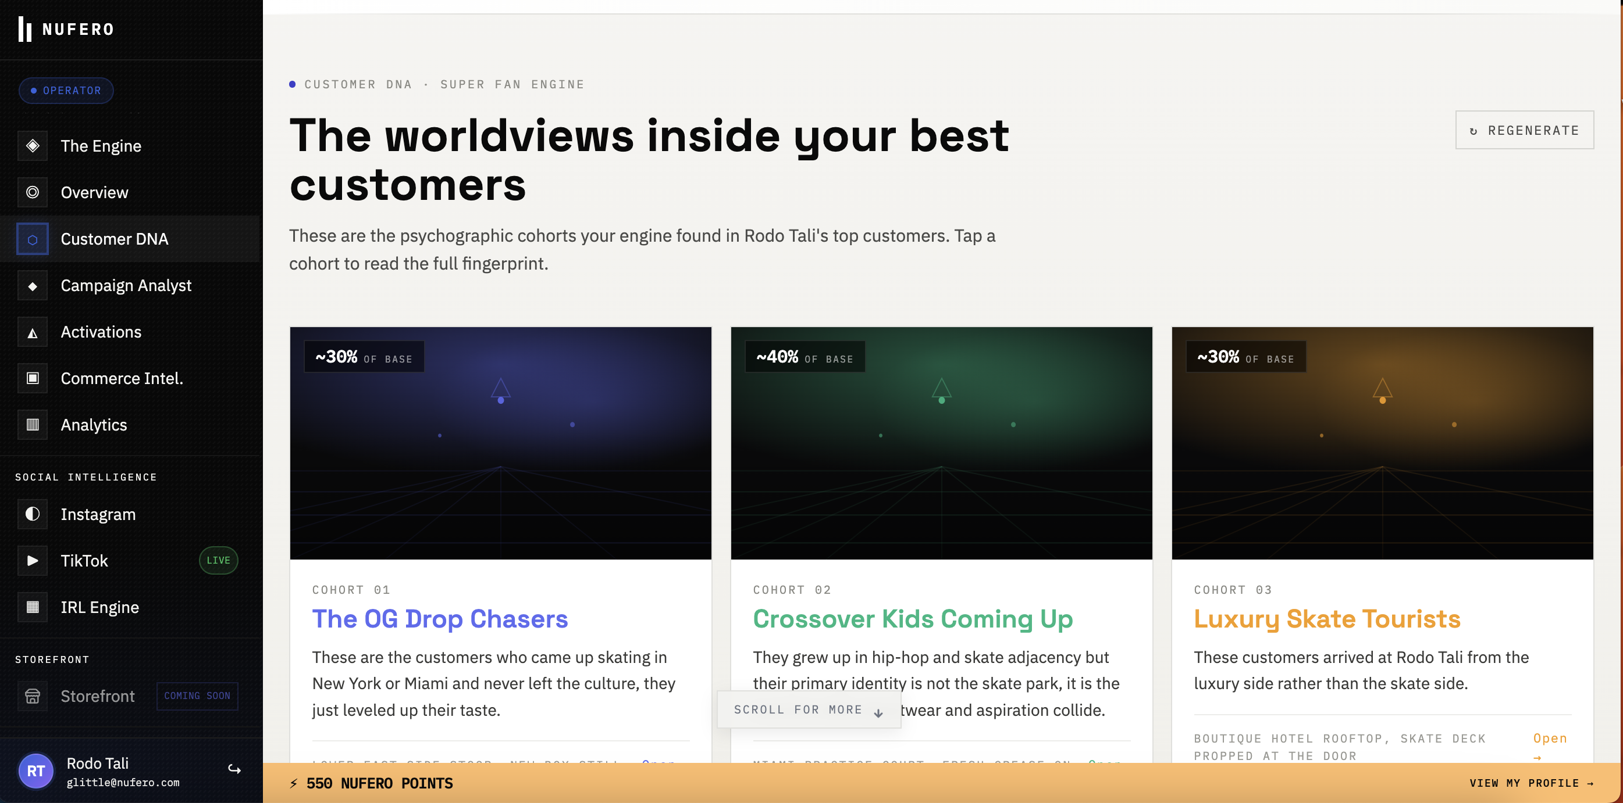
Task: Click the Operator role badge
Action: click(66, 91)
